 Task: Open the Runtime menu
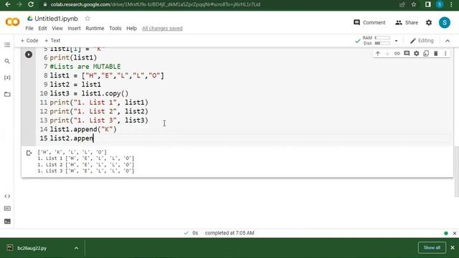pyautogui.click(x=95, y=29)
